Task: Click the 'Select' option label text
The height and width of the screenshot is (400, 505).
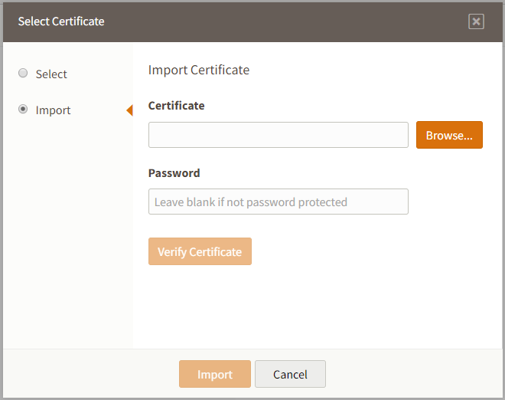Action: [51, 74]
